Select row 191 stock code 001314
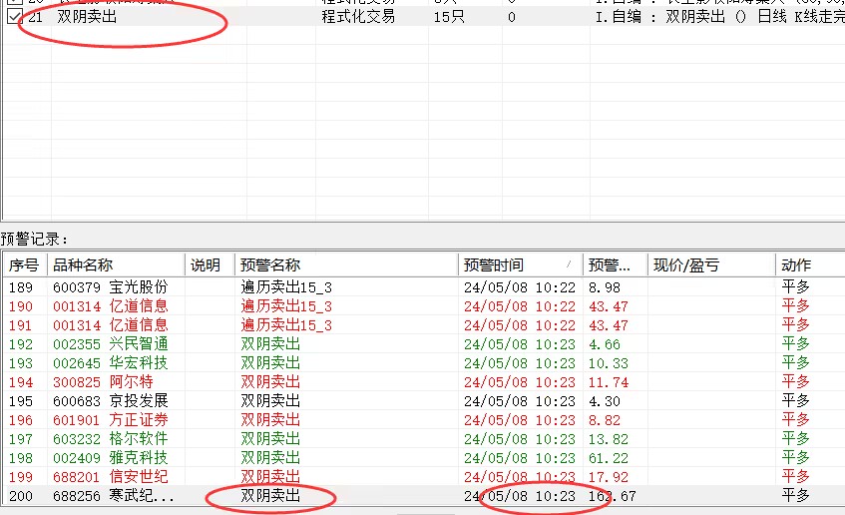Screen dimensions: 845x515 [x=77, y=325]
